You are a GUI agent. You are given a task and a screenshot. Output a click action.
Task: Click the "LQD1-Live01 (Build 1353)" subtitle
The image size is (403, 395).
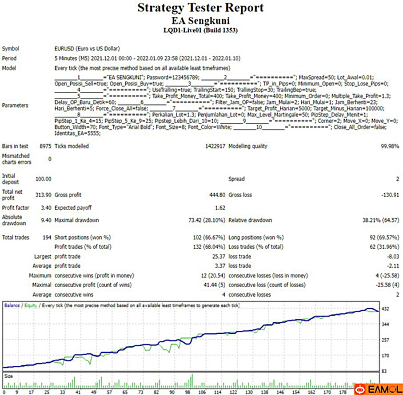point(200,30)
